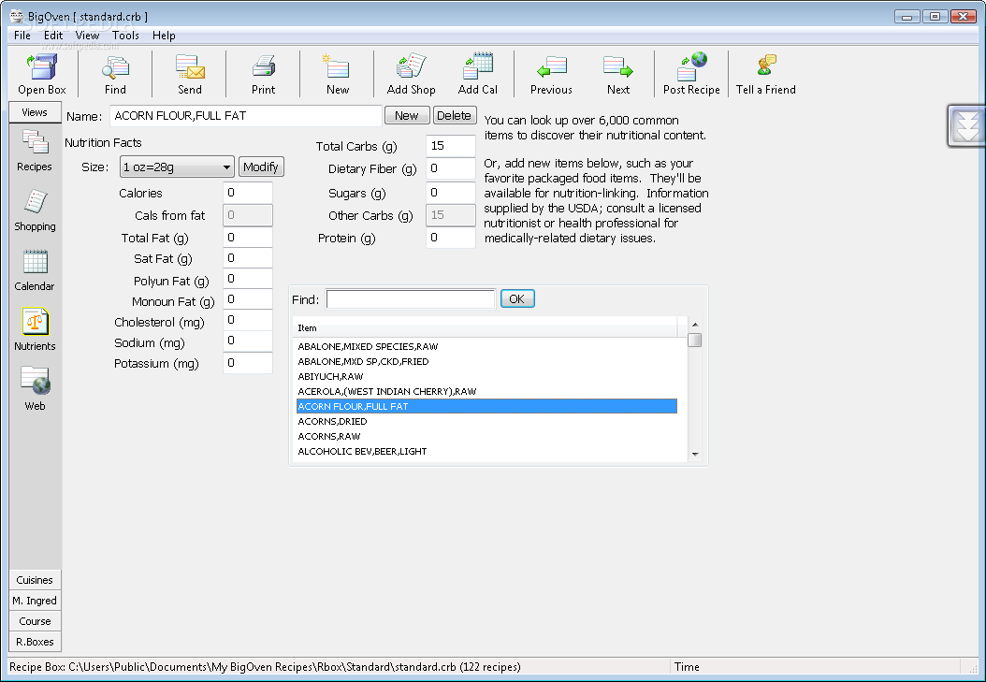Add to calendar via Add Cal
Viewport: 986px width, 682px height.
click(478, 74)
